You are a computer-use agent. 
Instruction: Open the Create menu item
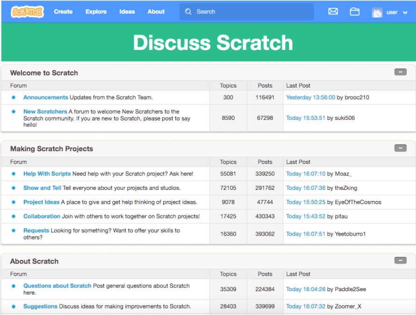pyautogui.click(x=63, y=12)
